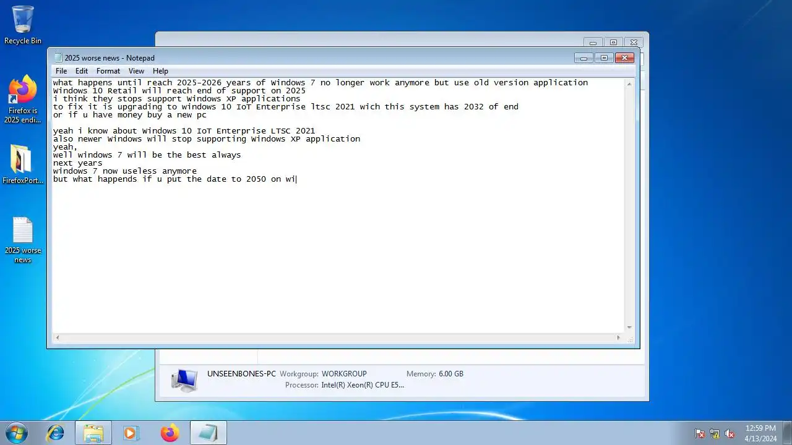792x445 pixels.
Task: Close the Notepad window
Action: tap(624, 57)
